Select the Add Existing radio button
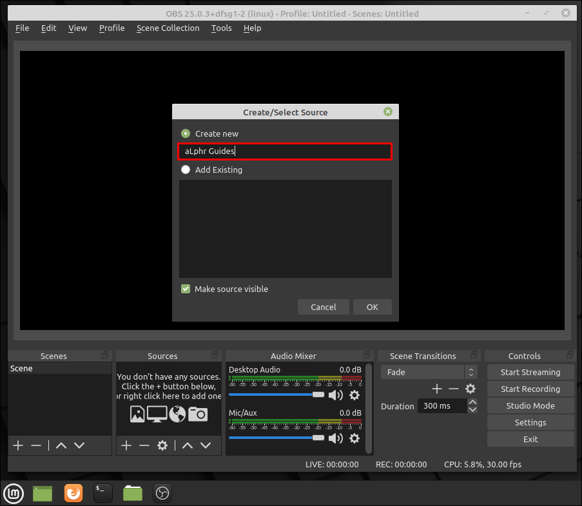The image size is (582, 506). click(x=186, y=170)
